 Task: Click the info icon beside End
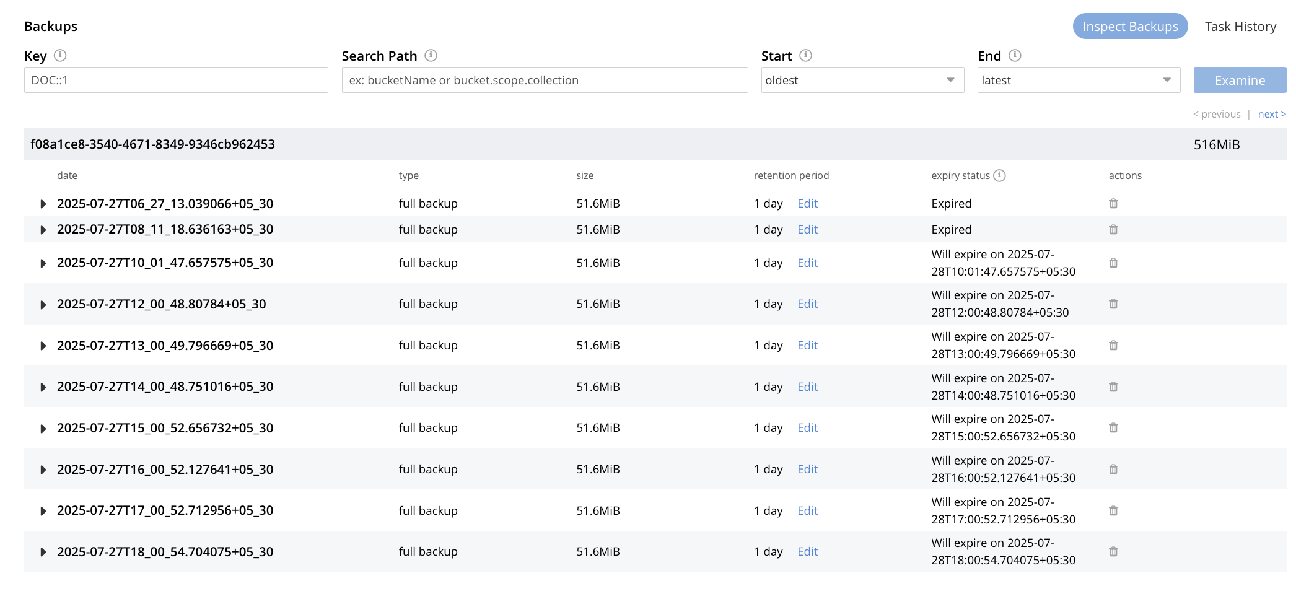(1015, 56)
